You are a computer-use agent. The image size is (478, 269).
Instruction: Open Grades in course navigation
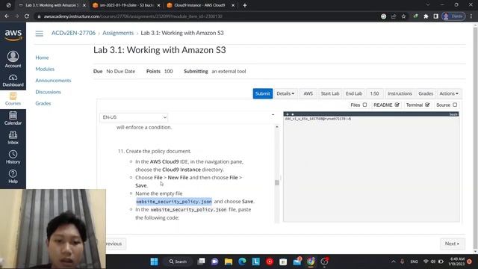pyautogui.click(x=43, y=103)
